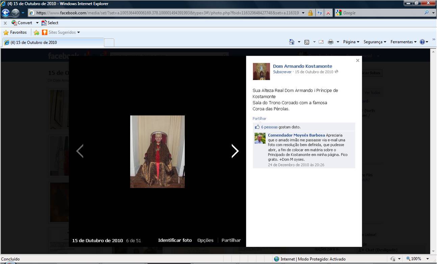
Task: Open the Segurança dropdown menu
Action: coord(375,42)
